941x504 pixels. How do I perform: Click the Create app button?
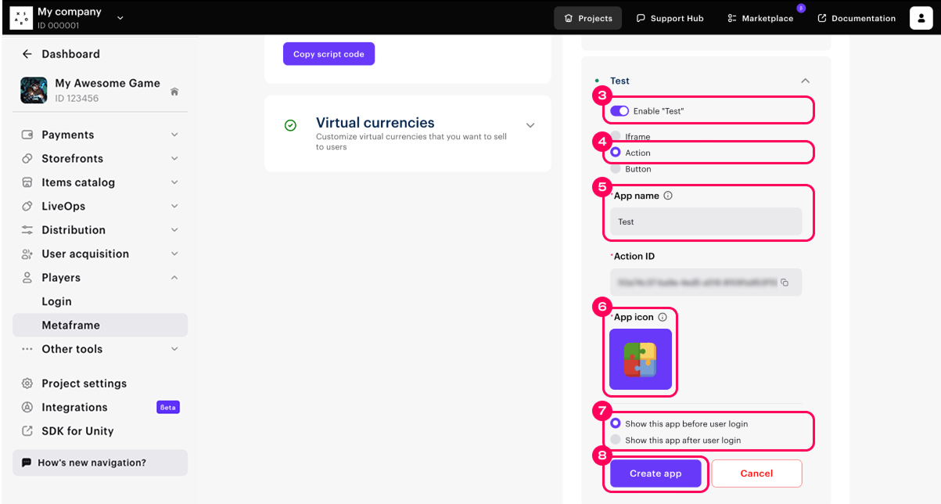pos(655,473)
